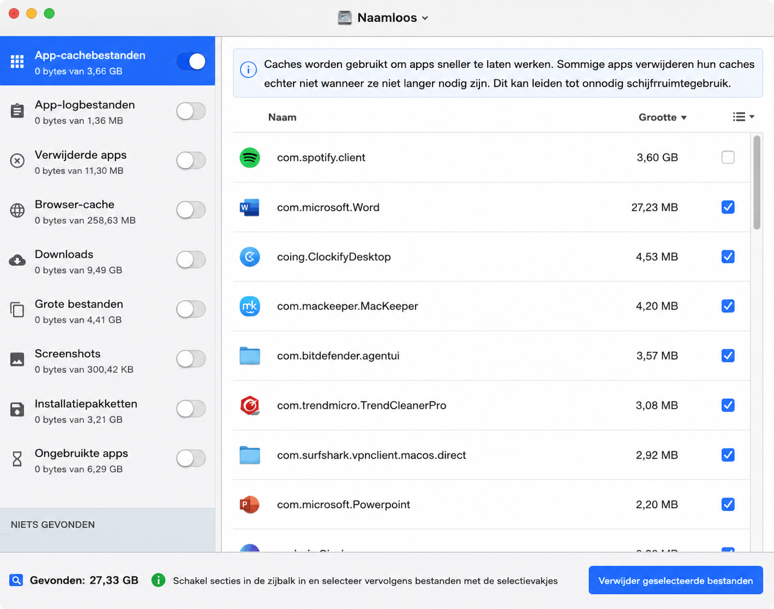This screenshot has height=609, width=774.
Task: Turn on the Downloads switch
Action: (191, 260)
